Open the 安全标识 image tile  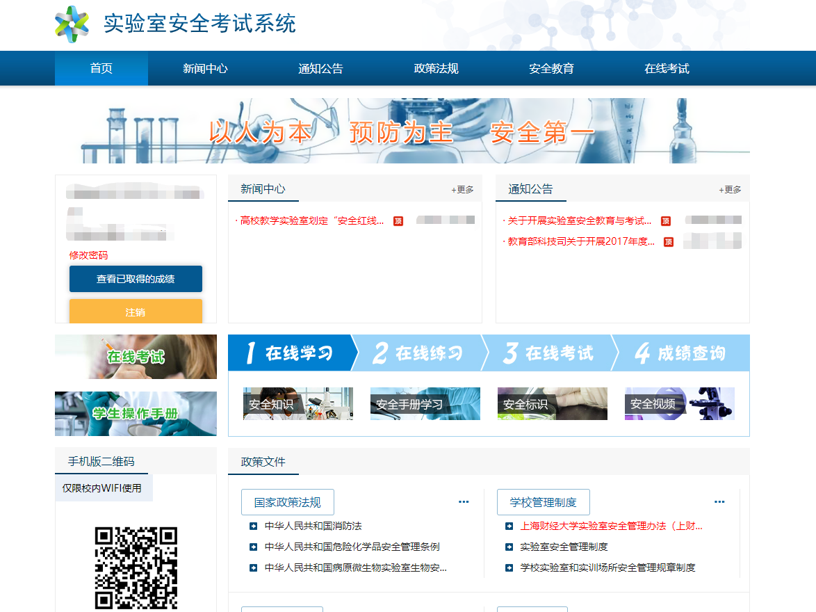click(x=552, y=404)
